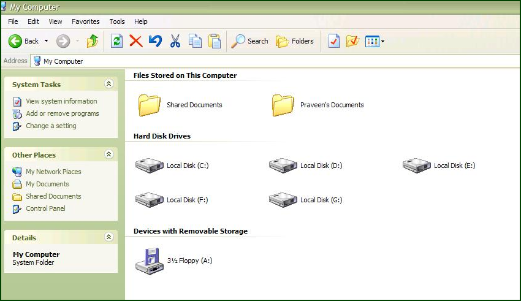
Task: Toggle the Folders pane button
Action: coord(294,41)
